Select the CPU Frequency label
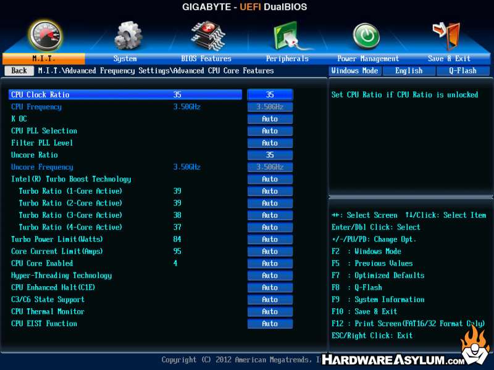494x370 pixels. (36, 107)
